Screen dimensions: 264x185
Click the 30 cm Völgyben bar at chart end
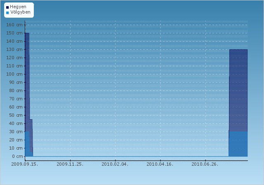click(x=238, y=144)
